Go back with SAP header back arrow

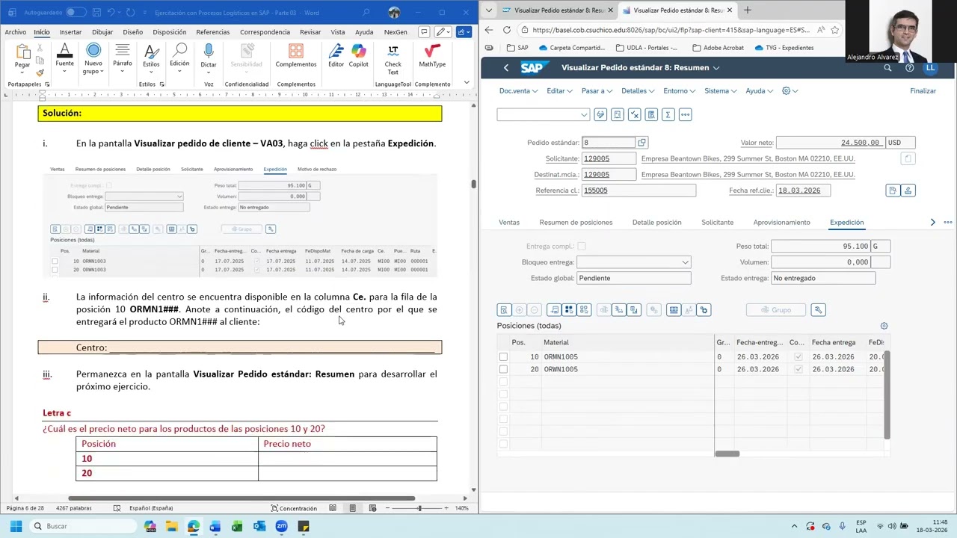tap(506, 67)
